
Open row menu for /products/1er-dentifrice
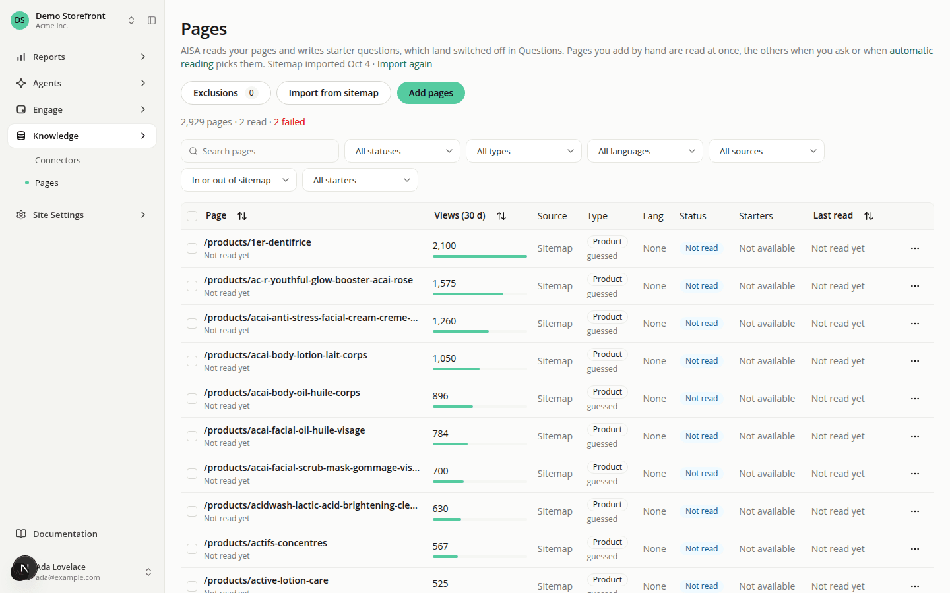(x=915, y=248)
